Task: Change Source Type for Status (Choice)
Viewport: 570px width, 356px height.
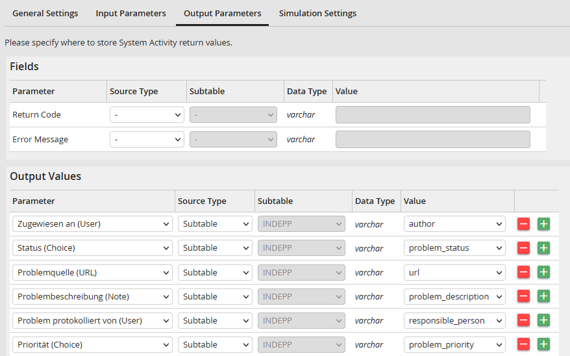Action: click(x=215, y=248)
